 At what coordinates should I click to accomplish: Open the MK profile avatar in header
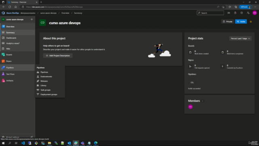tap(255, 13)
